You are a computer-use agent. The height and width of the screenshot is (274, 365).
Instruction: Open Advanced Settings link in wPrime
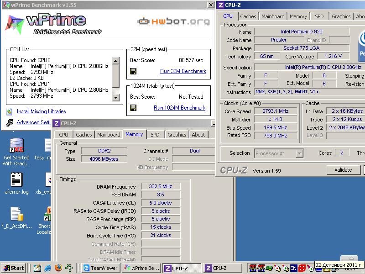[x=34, y=122]
